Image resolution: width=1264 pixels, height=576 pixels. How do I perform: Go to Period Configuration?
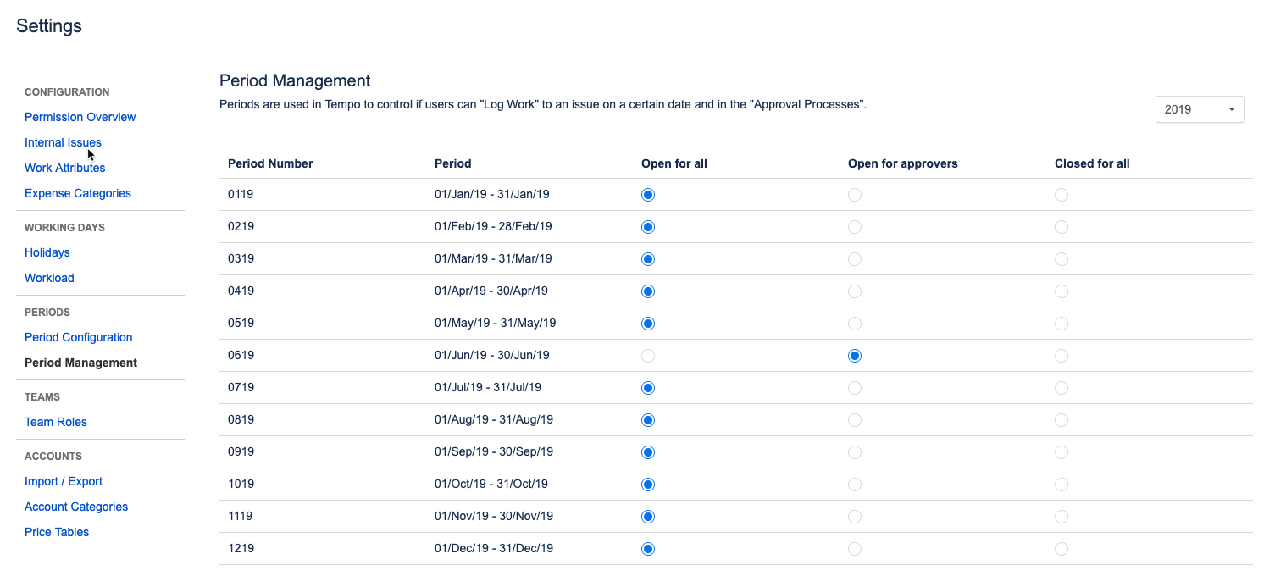tap(78, 337)
